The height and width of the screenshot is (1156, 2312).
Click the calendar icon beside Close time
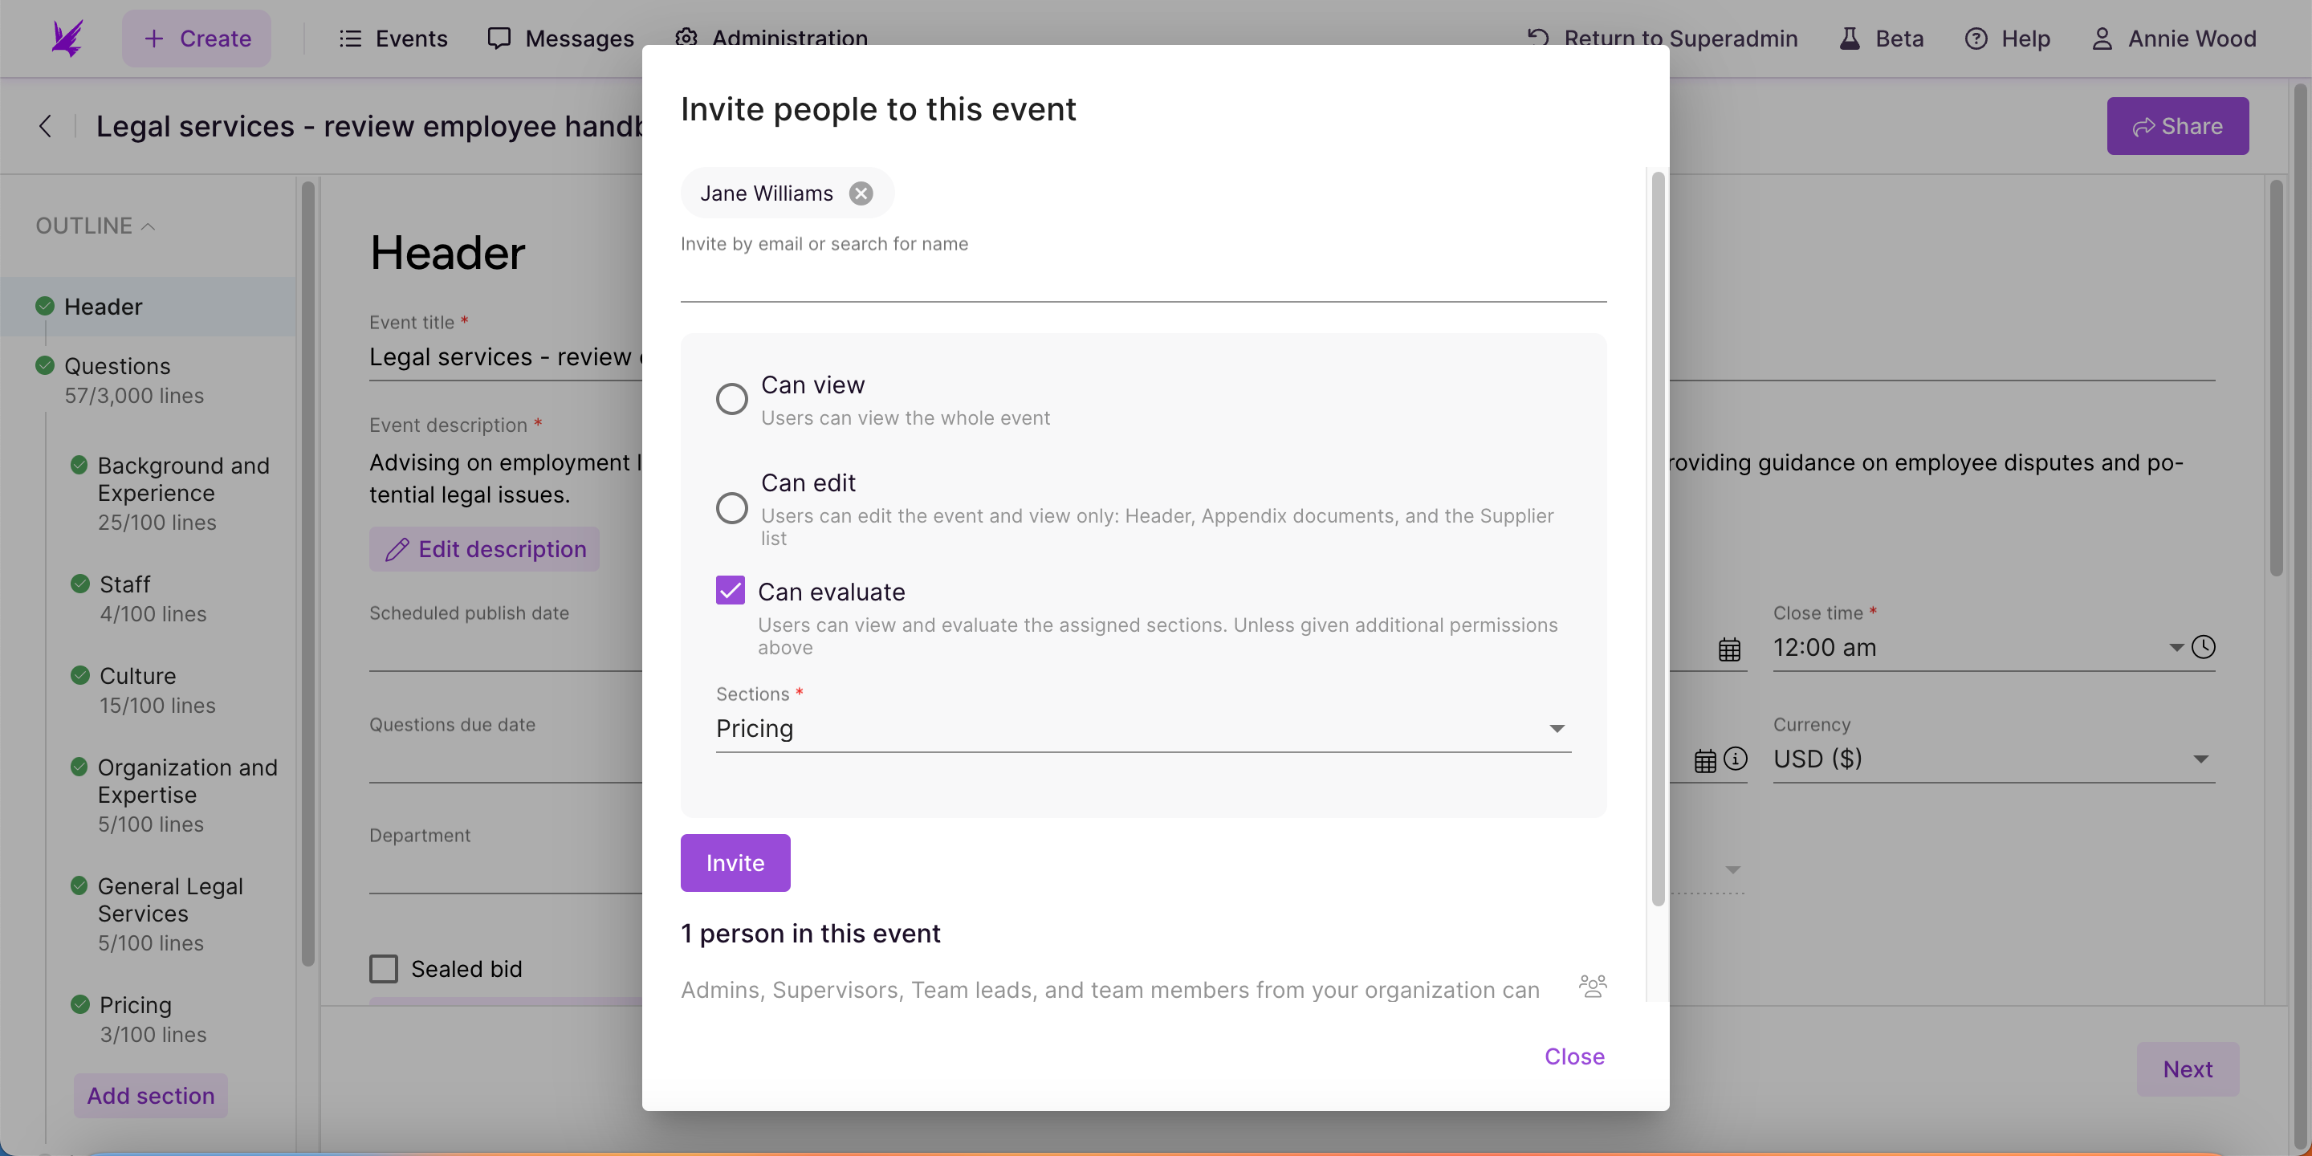[1729, 649]
